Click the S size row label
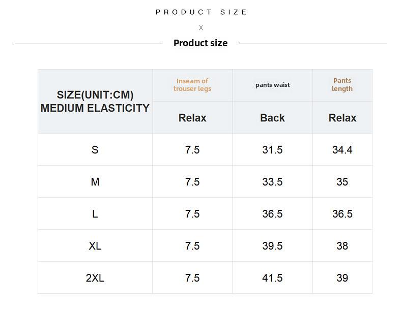The height and width of the screenshot is (314, 402). (x=95, y=150)
